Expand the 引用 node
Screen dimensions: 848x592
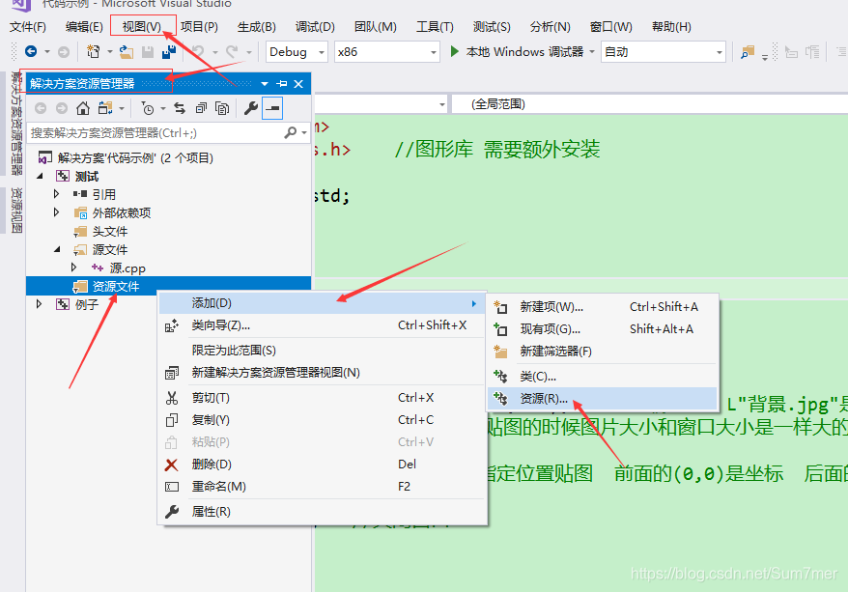pos(56,193)
